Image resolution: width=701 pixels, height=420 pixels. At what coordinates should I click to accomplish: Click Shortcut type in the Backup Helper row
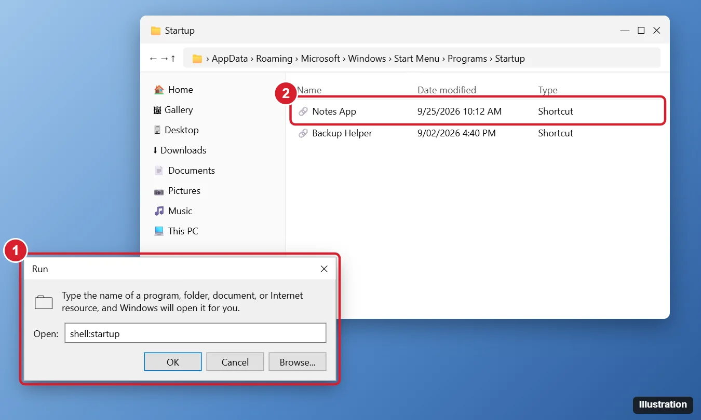(x=556, y=133)
